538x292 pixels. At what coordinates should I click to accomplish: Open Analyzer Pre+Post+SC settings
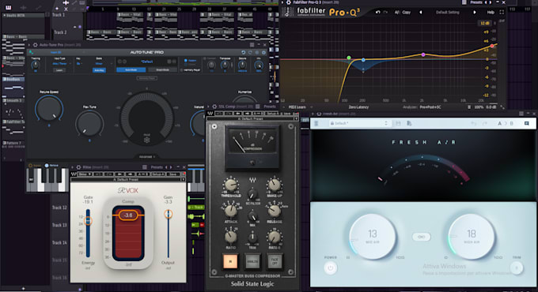[x=422, y=107]
